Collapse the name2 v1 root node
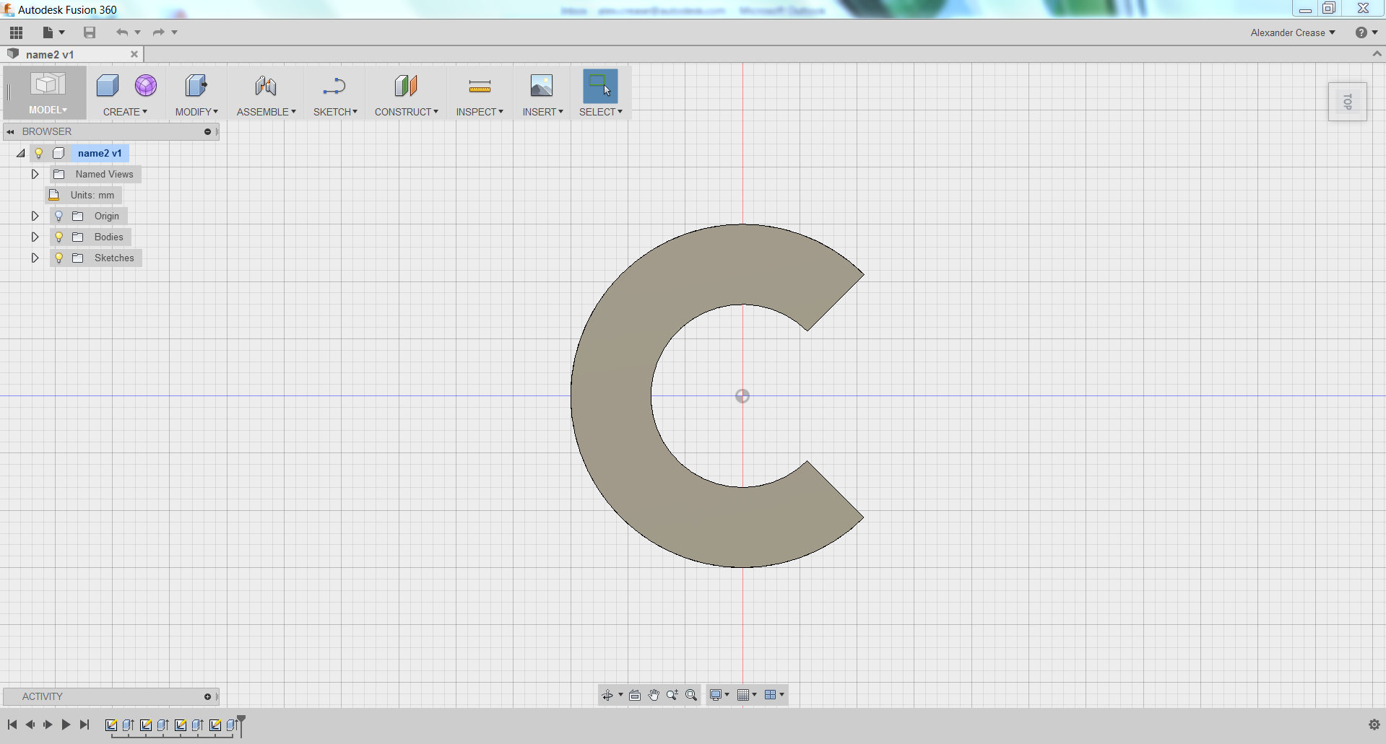This screenshot has width=1386, height=744. (x=21, y=153)
